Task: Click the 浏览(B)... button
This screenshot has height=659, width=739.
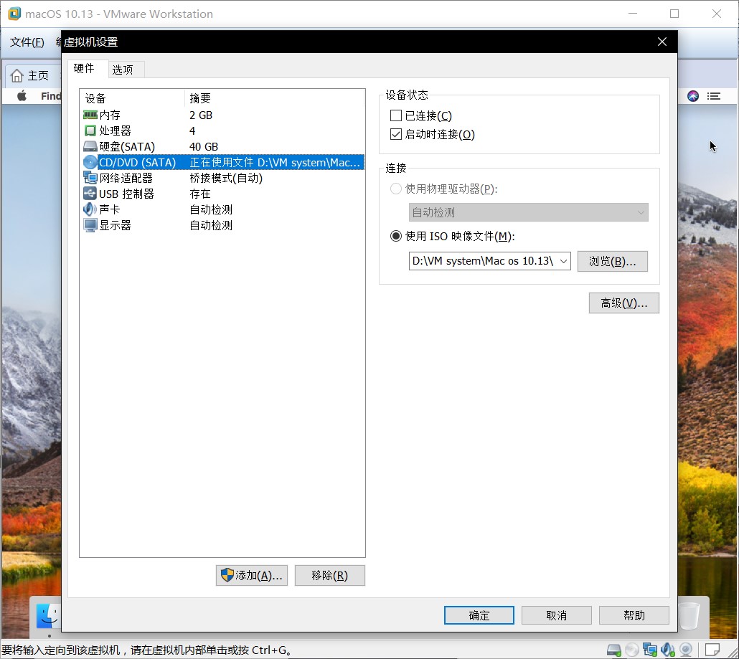Action: (613, 262)
